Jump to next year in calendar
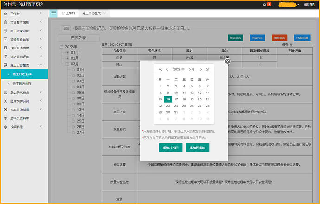Image resolution: width=320 pixels, height=204 pixels. click(x=207, y=69)
